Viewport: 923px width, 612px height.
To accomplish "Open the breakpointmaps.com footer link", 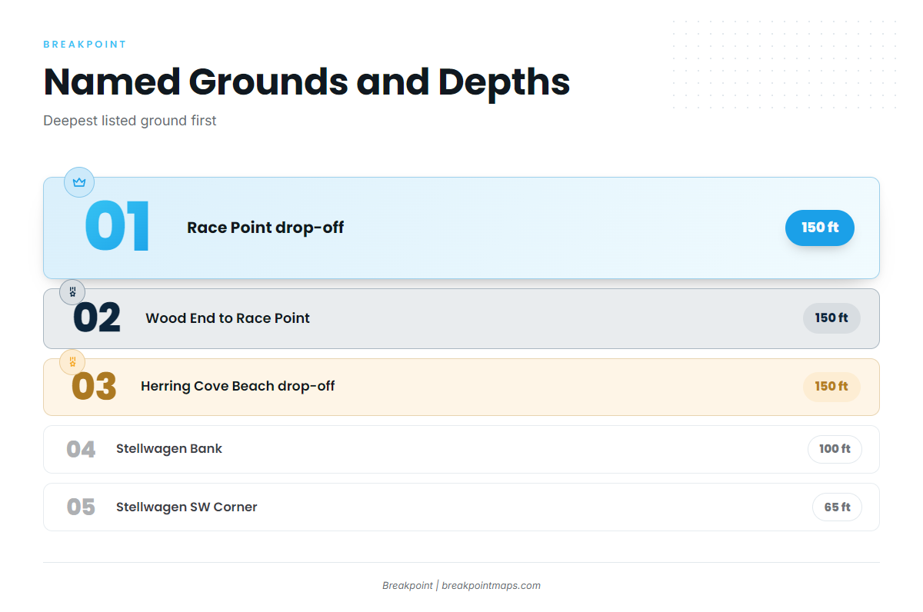I will click(491, 586).
